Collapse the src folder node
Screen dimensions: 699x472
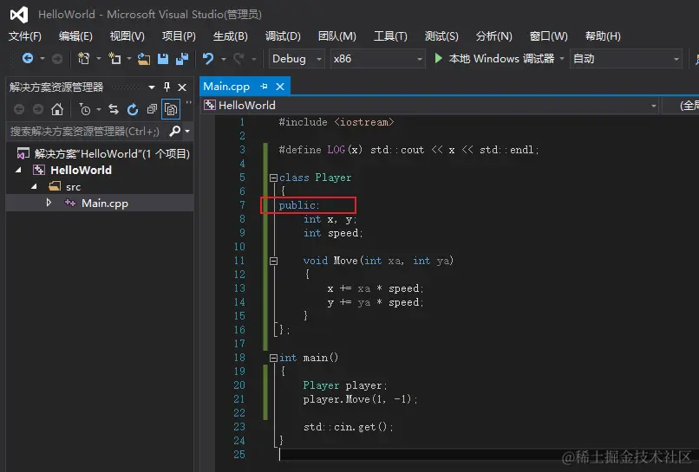pyautogui.click(x=35, y=186)
